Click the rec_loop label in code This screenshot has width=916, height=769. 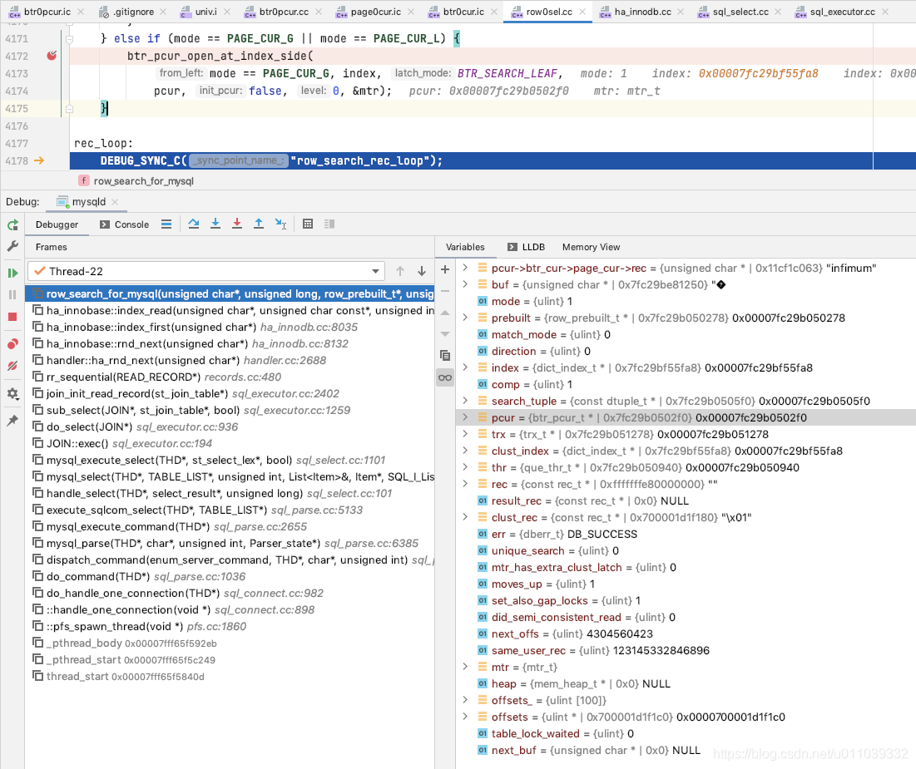pyautogui.click(x=103, y=144)
